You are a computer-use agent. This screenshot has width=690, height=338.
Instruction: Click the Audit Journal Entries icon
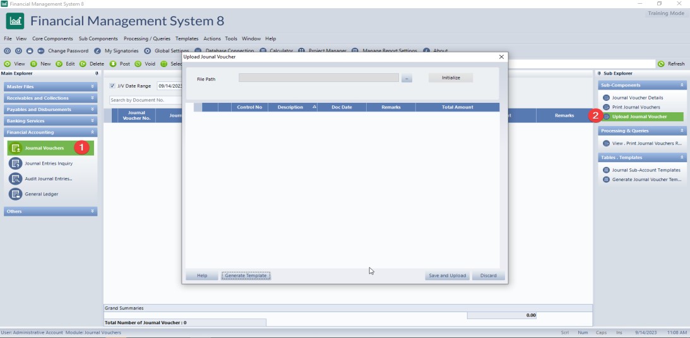tap(16, 178)
